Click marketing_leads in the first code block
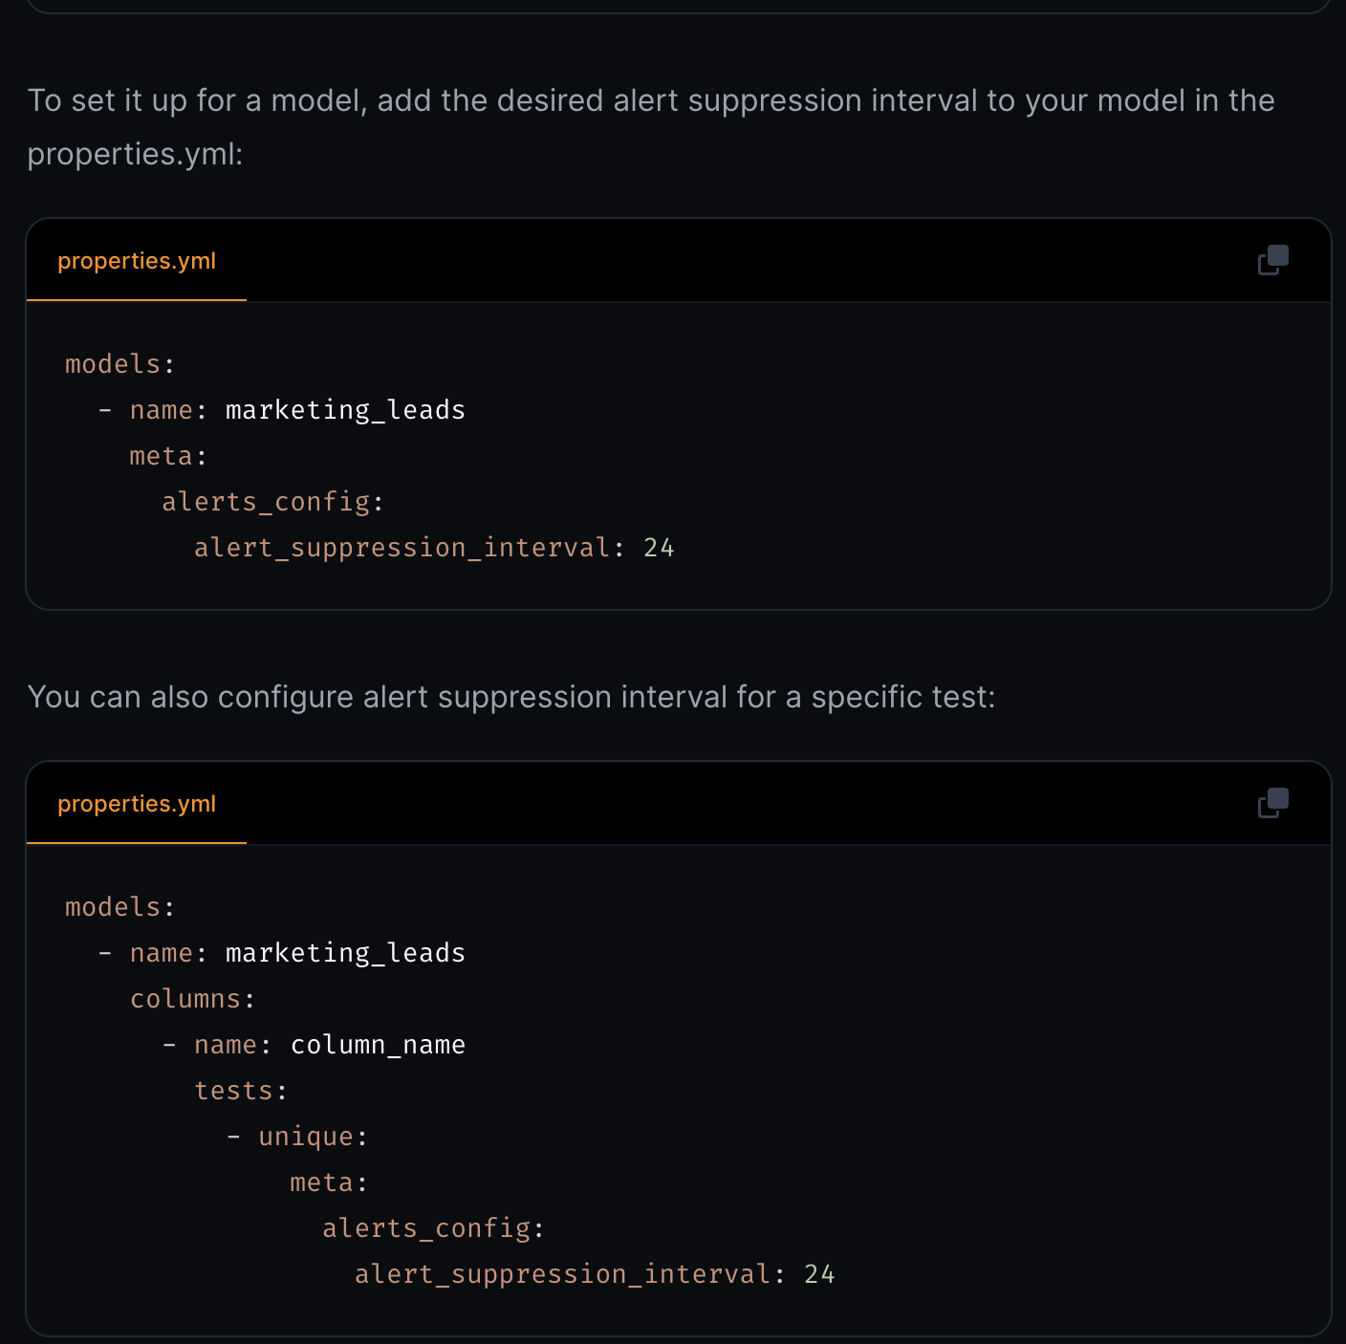Viewport: 1346px width, 1344px height. (345, 410)
